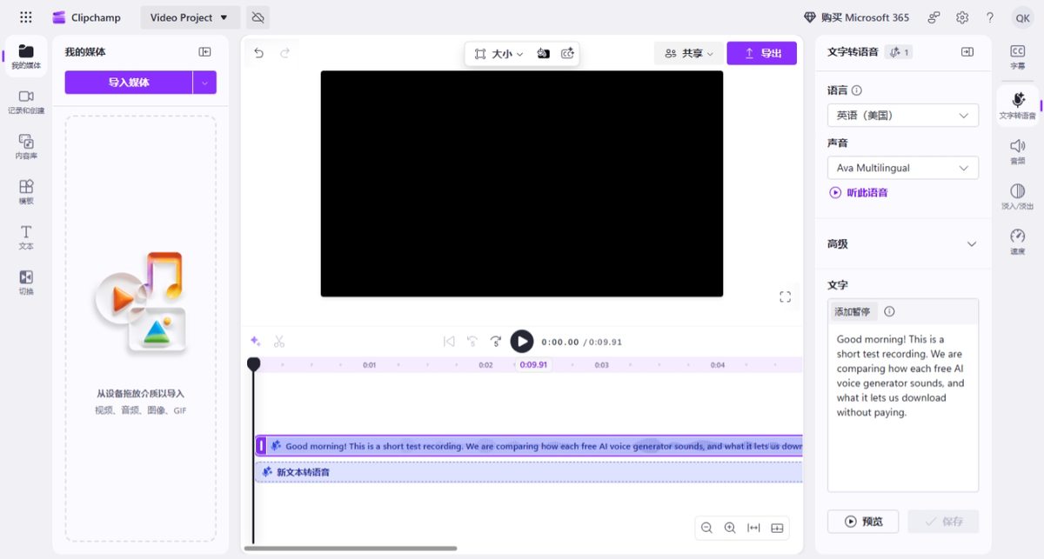Open the 共享 share dropdown
The height and width of the screenshot is (559, 1044).
coord(688,53)
